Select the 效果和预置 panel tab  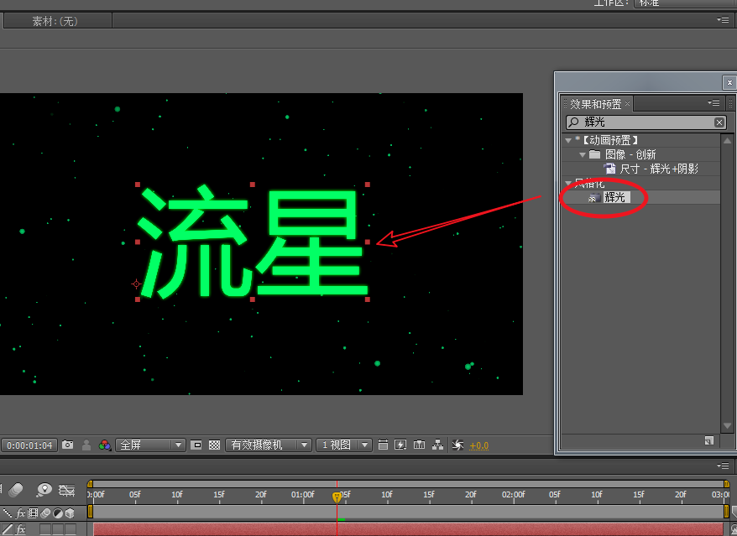pos(595,103)
